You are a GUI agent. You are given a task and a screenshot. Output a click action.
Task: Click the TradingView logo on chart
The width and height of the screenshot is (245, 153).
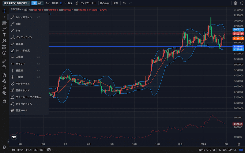14,137
